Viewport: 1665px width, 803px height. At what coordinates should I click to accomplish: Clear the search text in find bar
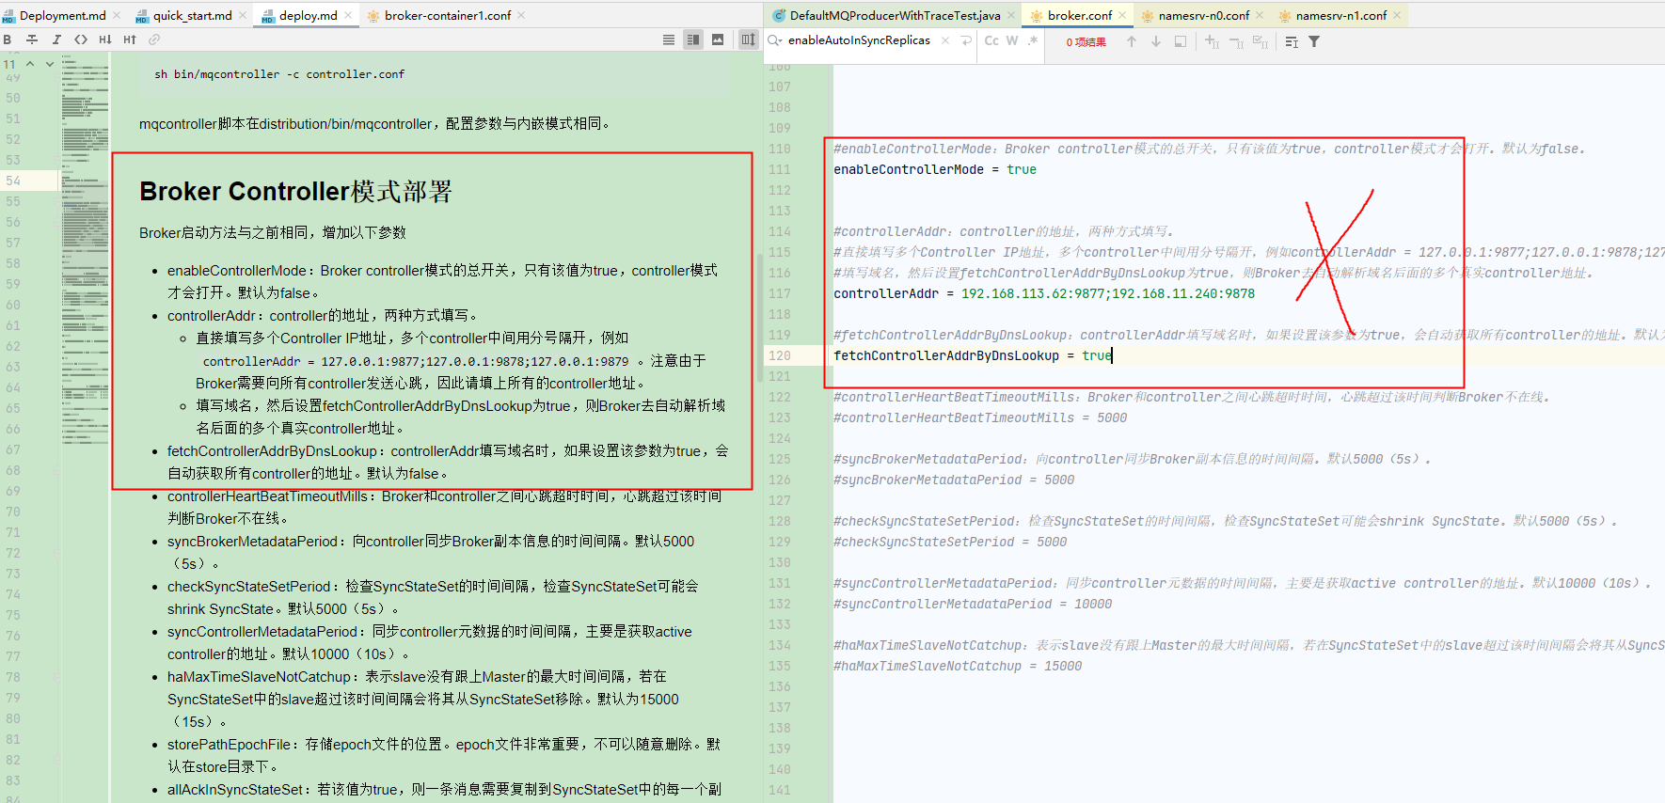(945, 40)
